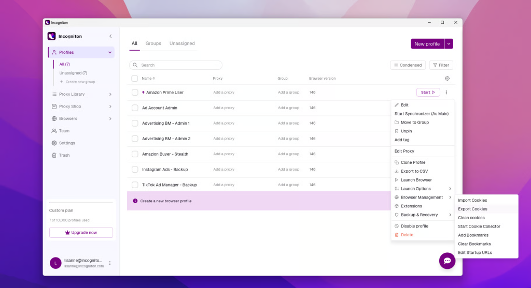This screenshot has height=288, width=531.
Task: Select Start Synchronizer (As Main)
Action: pos(422,114)
